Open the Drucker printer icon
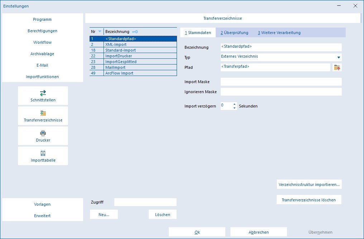The width and height of the screenshot is (364, 239). tap(43, 133)
